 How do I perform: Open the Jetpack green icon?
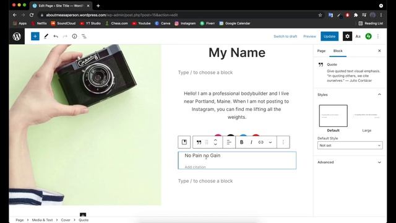click(x=369, y=37)
